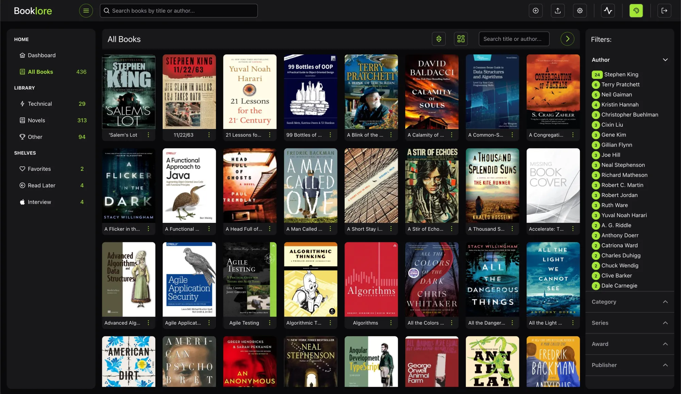Open the A Man Called Ove book cover
Screen dimensions: 681x394
310,185
